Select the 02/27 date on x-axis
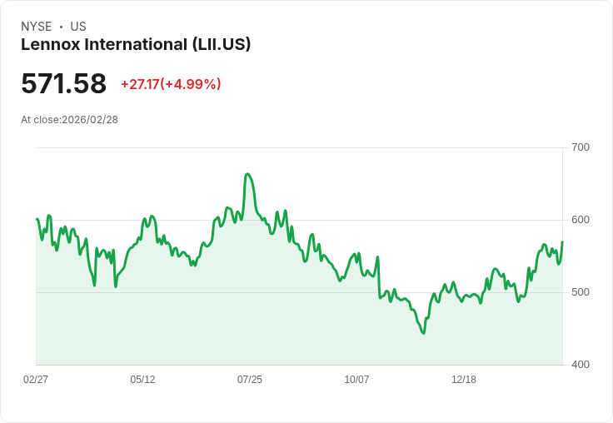Viewport: 613px width, 423px height. coord(36,380)
